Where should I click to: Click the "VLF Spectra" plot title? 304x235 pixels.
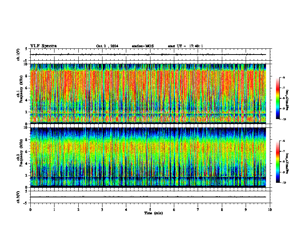pyautogui.click(x=43, y=46)
